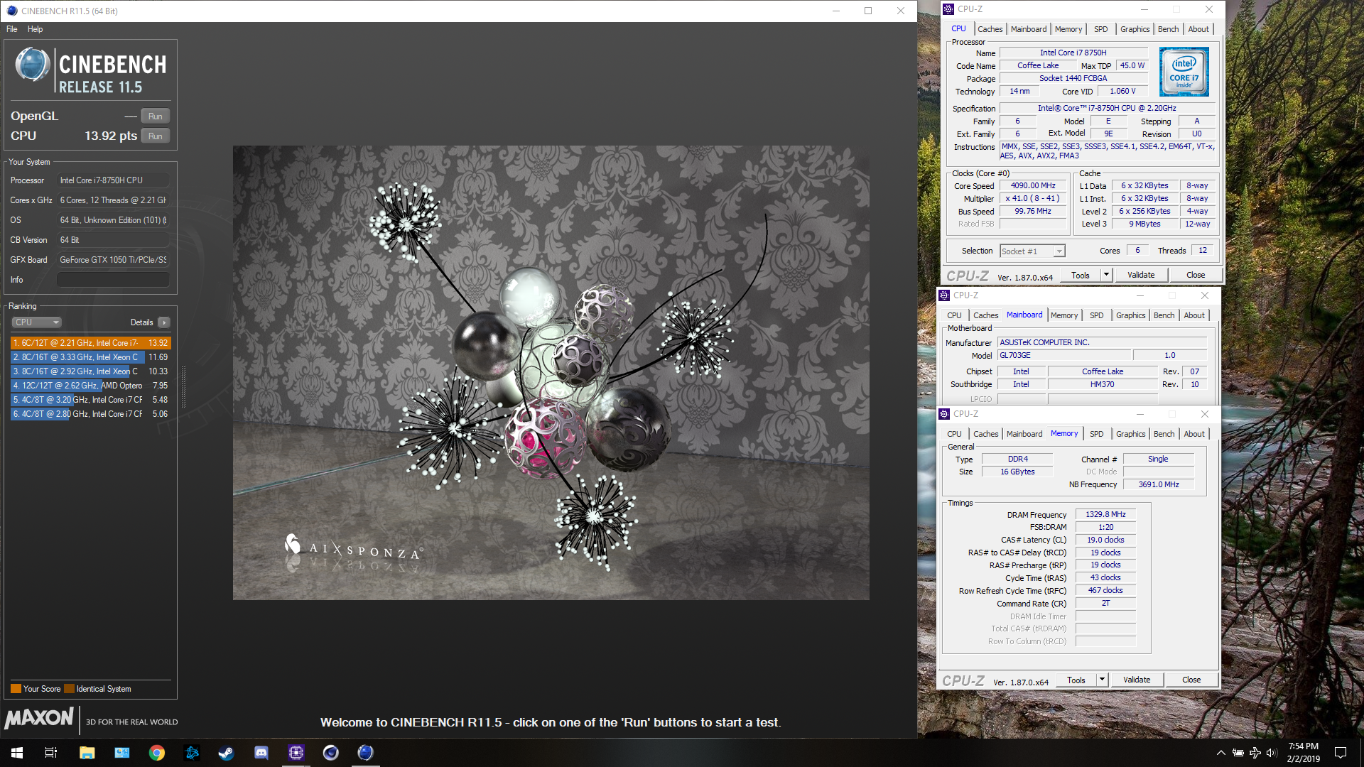Open CPU tab in the Mainboard CPU-Z window
1364x767 pixels.
coord(954,315)
